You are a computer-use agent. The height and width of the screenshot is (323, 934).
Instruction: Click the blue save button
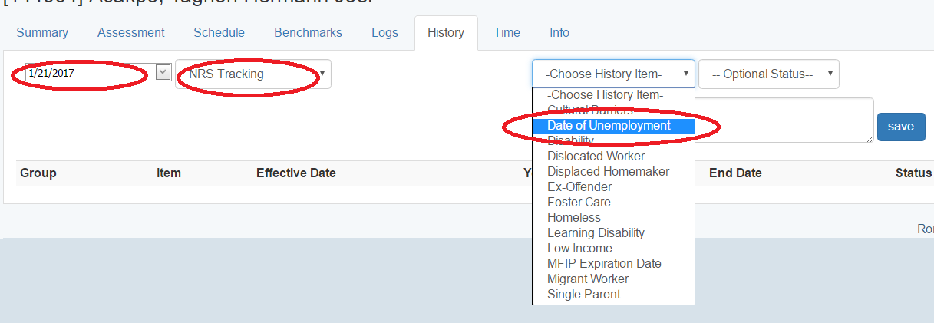click(x=900, y=127)
